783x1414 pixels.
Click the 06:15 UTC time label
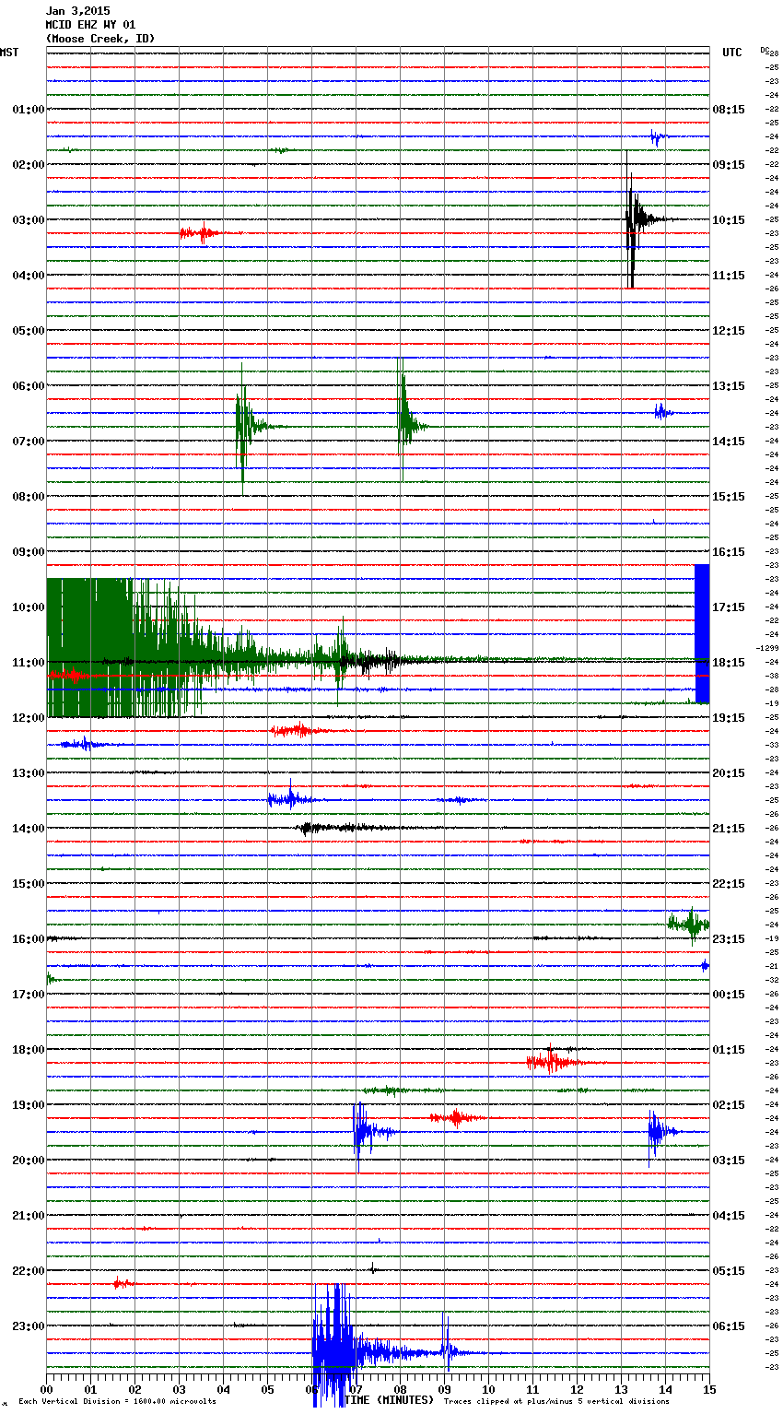point(729,1326)
